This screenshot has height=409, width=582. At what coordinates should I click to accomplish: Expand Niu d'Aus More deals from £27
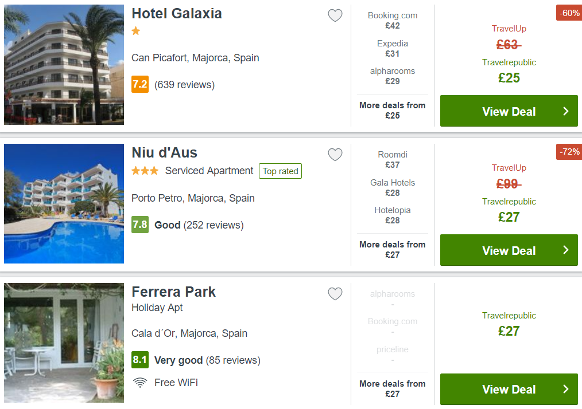point(393,250)
